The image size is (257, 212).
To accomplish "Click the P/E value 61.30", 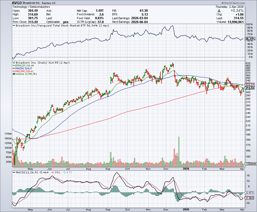I will [x=144, y=11].
